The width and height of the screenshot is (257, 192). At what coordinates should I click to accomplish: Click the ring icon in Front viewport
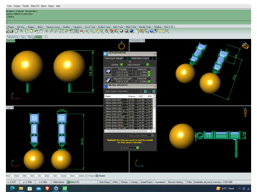click(x=122, y=45)
